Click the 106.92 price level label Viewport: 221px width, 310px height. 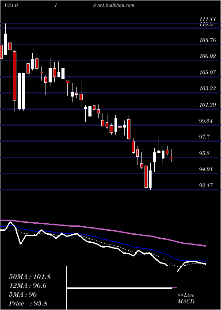(207, 56)
